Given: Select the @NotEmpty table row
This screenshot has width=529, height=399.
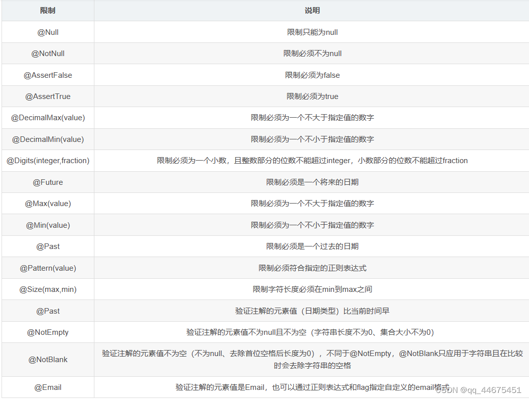Looking at the screenshot, I should 47,332.
